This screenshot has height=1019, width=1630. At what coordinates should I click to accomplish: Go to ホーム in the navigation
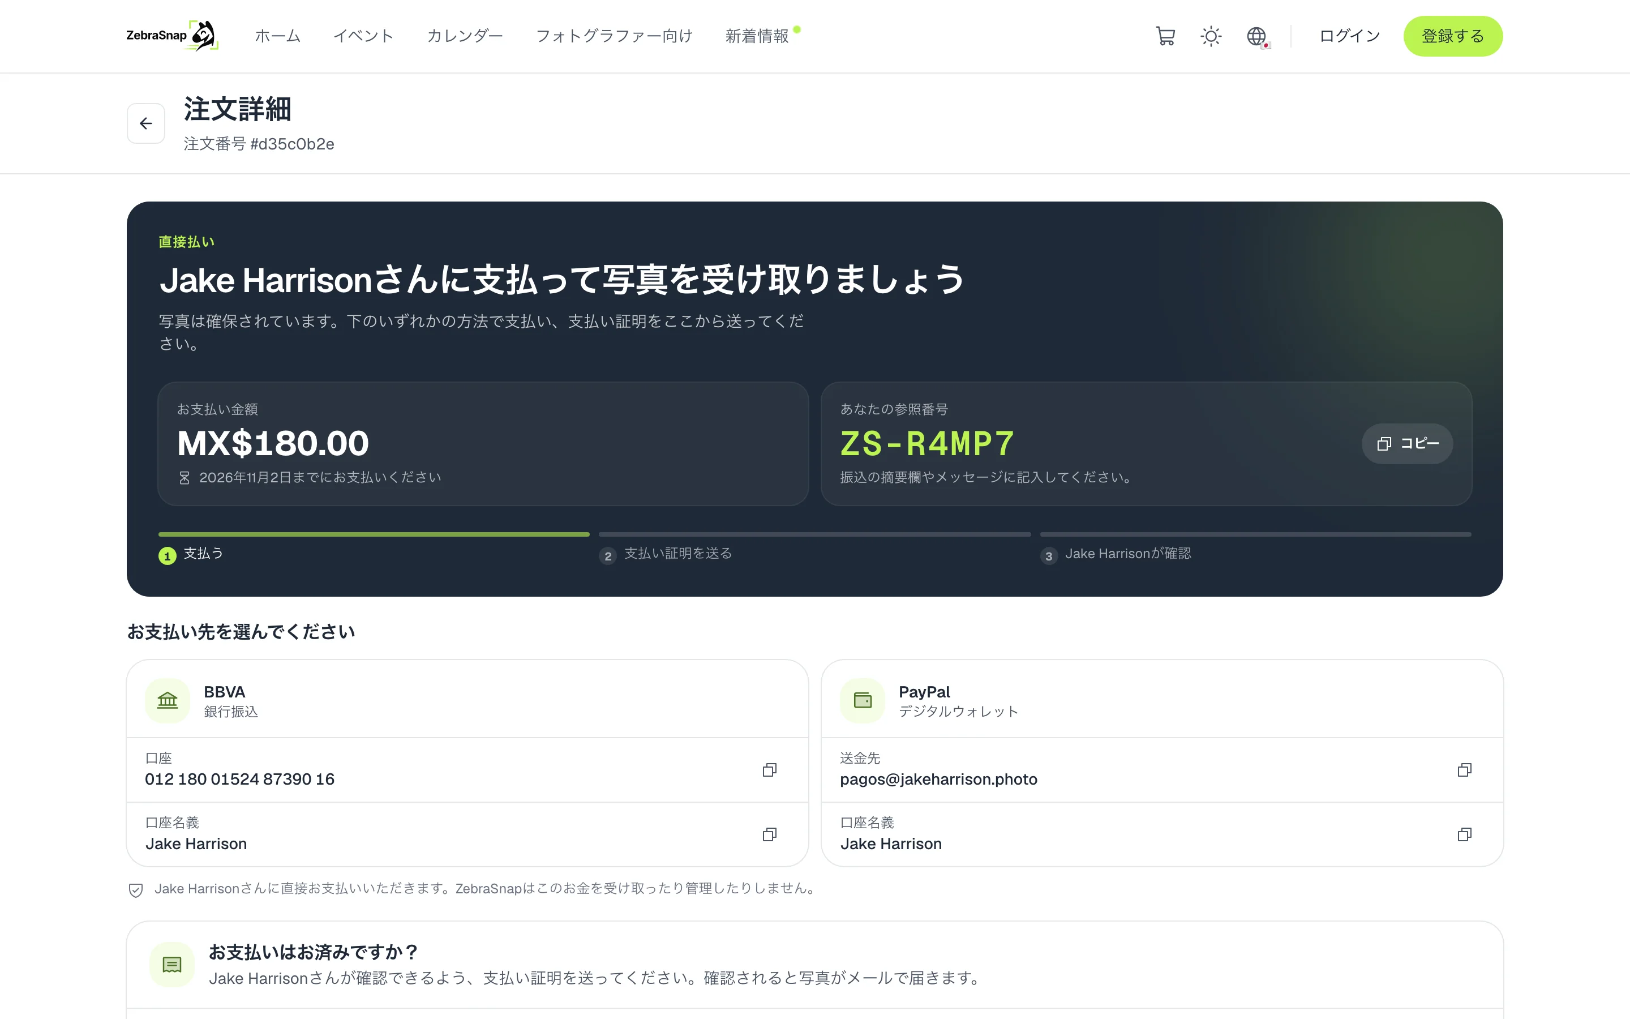click(278, 36)
